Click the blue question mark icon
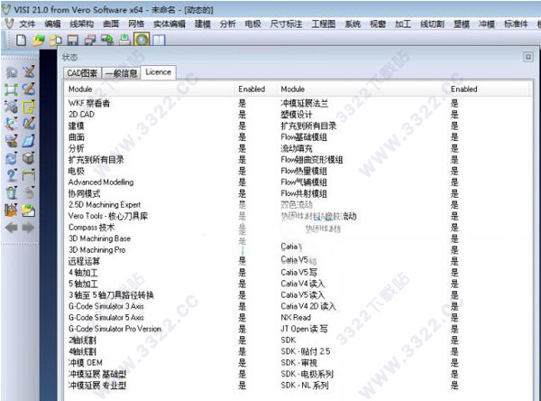 tap(12, 175)
